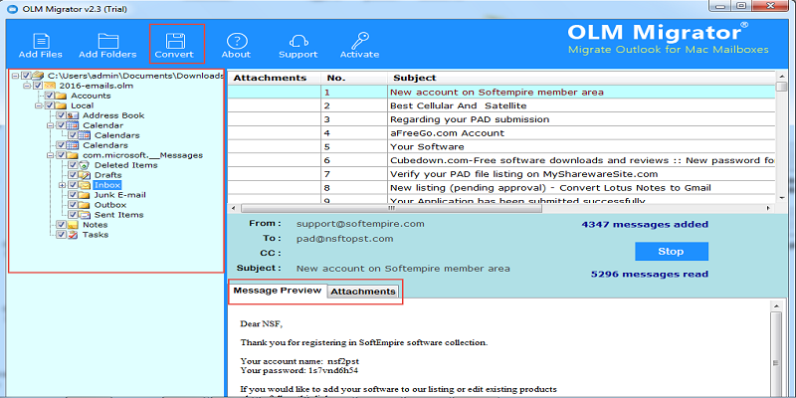Click the 2016-emails.olm file icon
The height and width of the screenshot is (398, 796).
point(51,86)
